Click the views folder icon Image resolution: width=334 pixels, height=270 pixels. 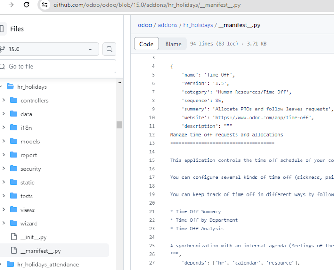[x=14, y=210]
